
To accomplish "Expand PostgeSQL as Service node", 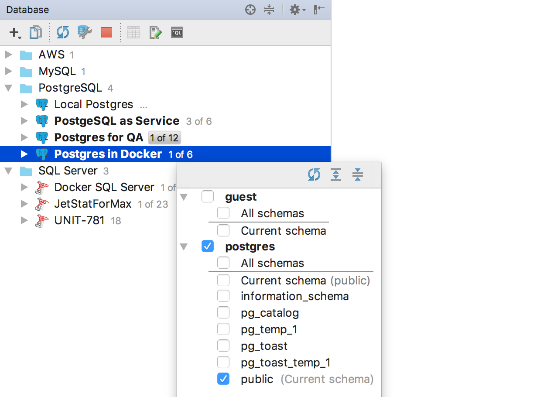I will pos(24,121).
